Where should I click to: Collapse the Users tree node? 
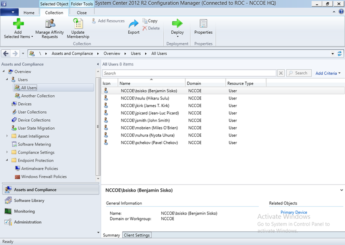click(x=7, y=79)
